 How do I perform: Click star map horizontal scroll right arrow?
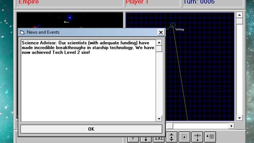coord(231,126)
